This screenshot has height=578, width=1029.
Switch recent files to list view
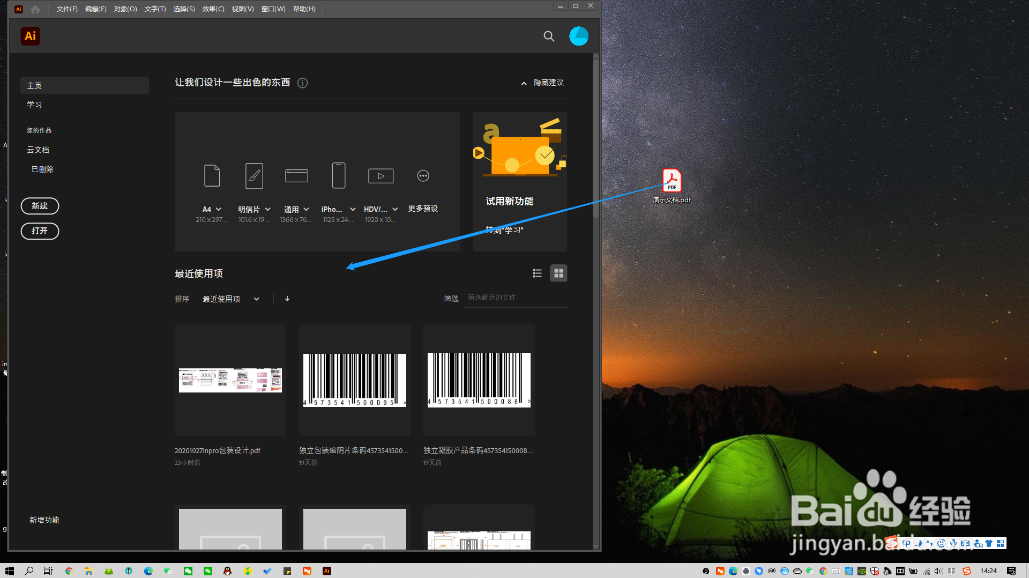(x=537, y=273)
